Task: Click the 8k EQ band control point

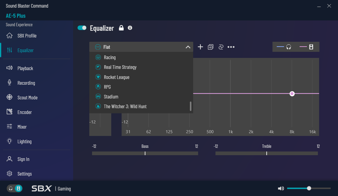Action: pyautogui.click(x=292, y=94)
